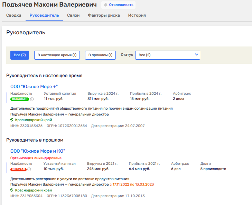Filter by В настоящее время (1)
This screenshot has height=205, width=252.
(x=57, y=55)
